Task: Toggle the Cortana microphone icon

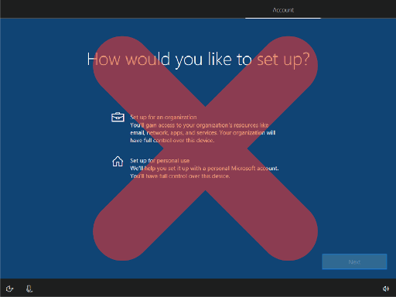Action: click(x=29, y=288)
